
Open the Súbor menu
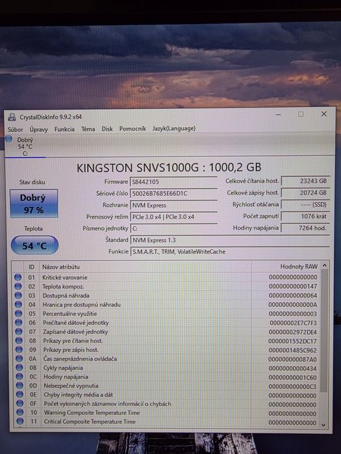coord(15,130)
